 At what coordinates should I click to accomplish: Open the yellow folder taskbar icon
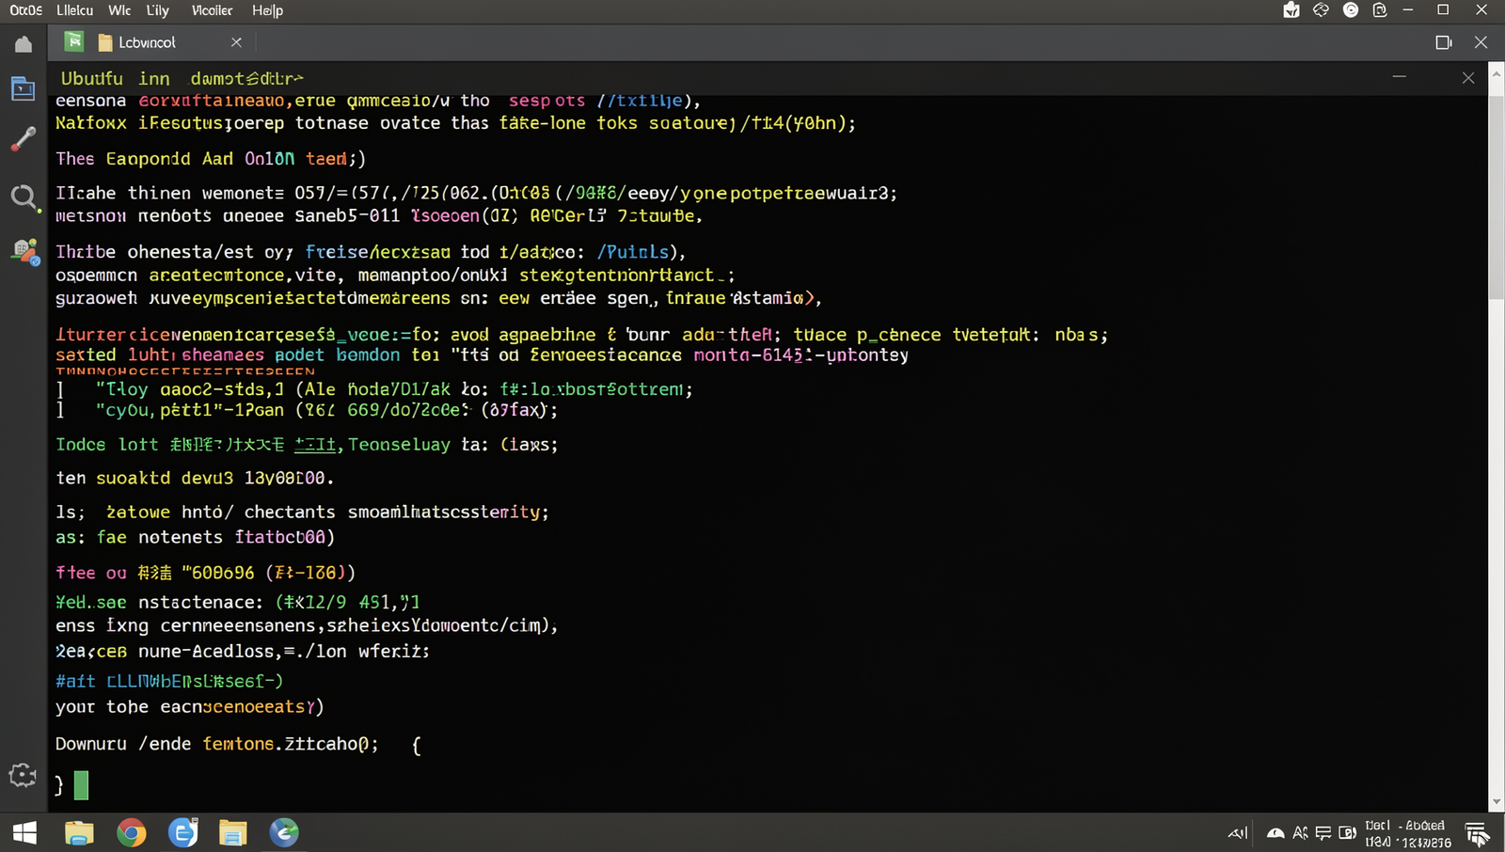click(x=232, y=832)
